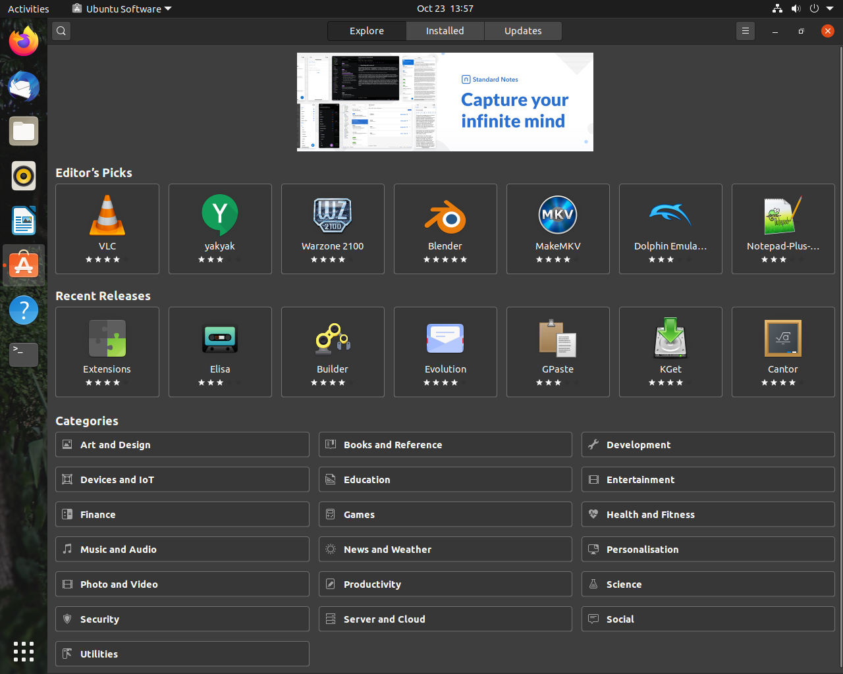Browse the Books and Reference category
Screen dimensions: 843x674
pos(445,444)
